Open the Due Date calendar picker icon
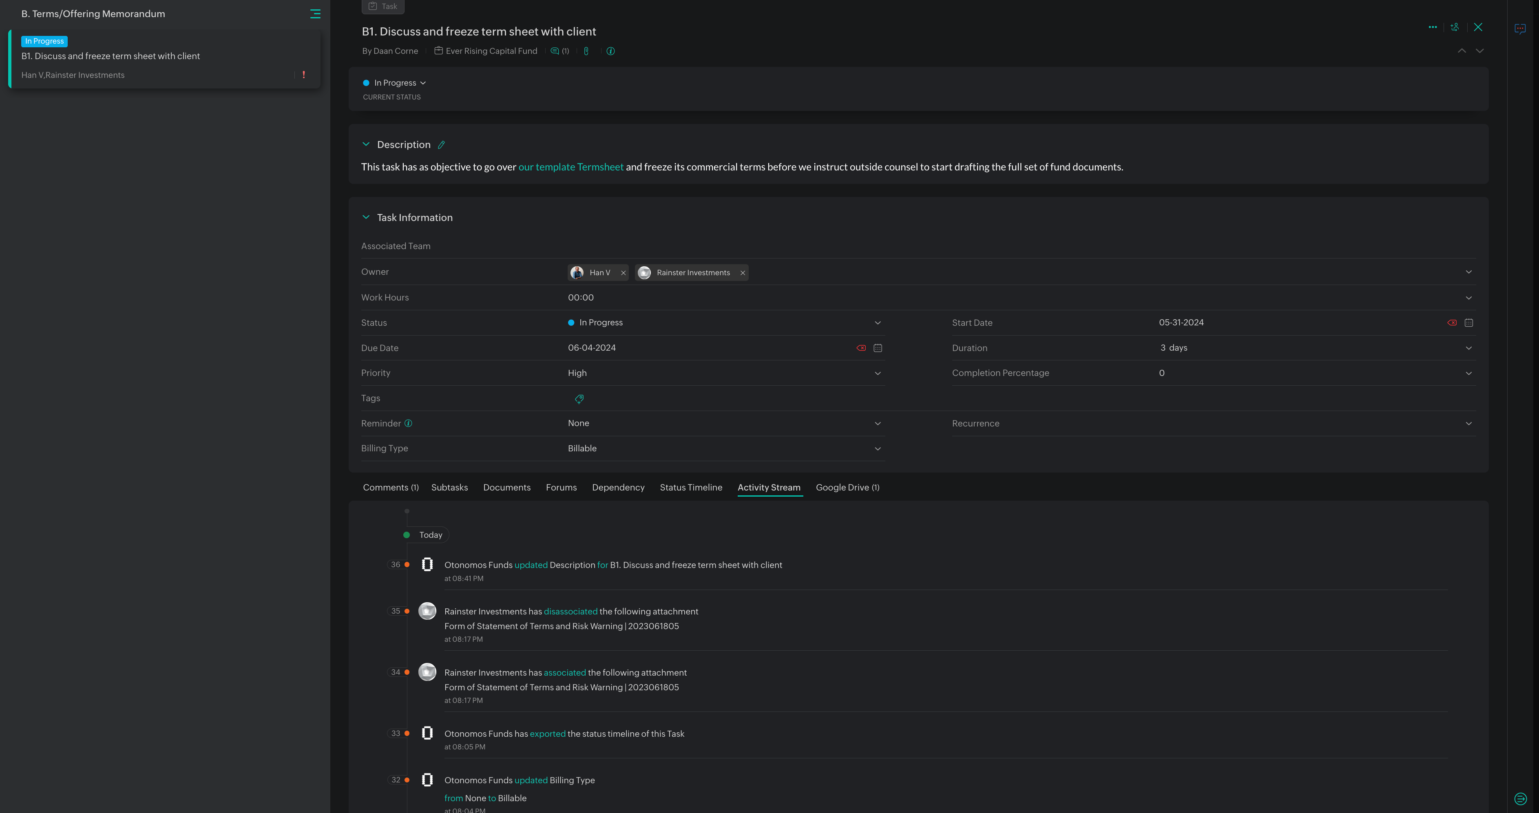The image size is (1539, 813). 878,348
